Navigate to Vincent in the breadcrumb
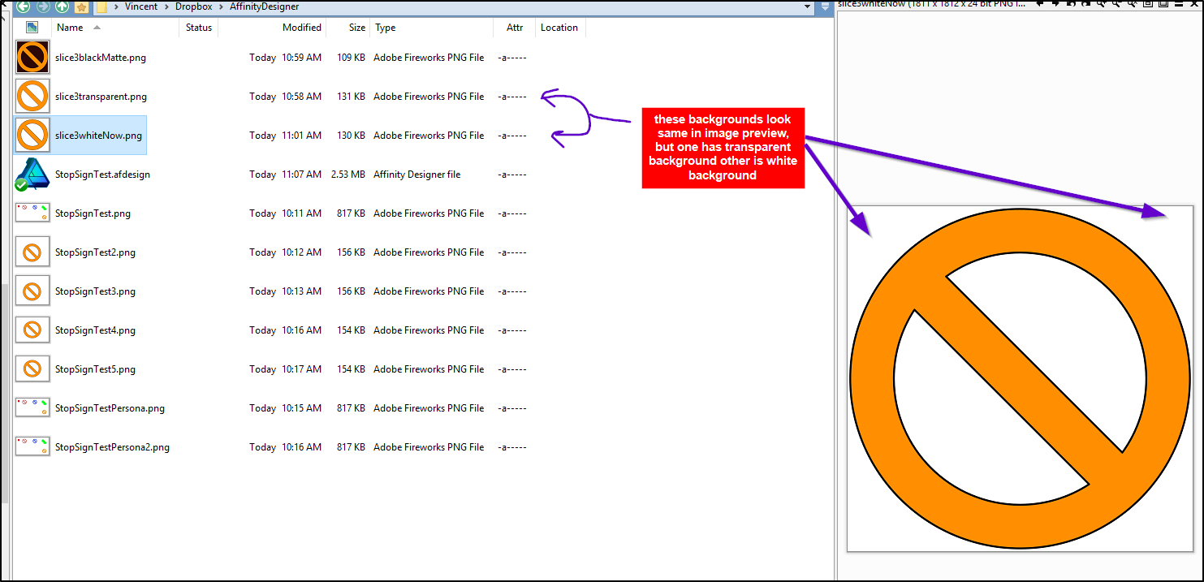The image size is (1204, 582). (141, 6)
